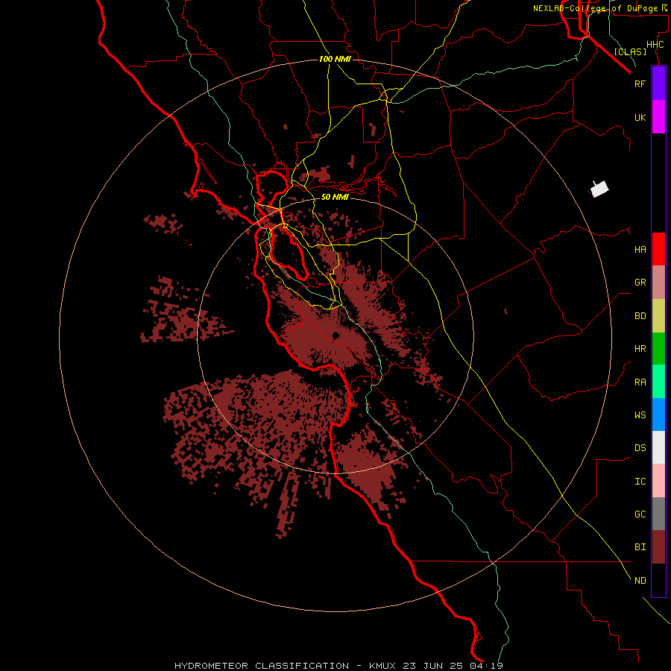The image size is (671, 671).
Task: Click the 'HA' legend label text
Action: coord(640,250)
